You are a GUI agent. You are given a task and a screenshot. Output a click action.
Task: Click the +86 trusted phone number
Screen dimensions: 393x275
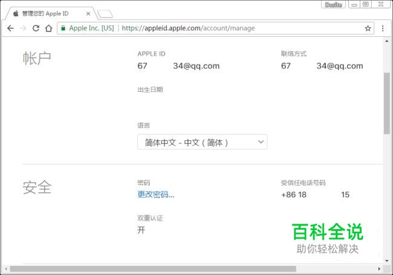(315, 195)
